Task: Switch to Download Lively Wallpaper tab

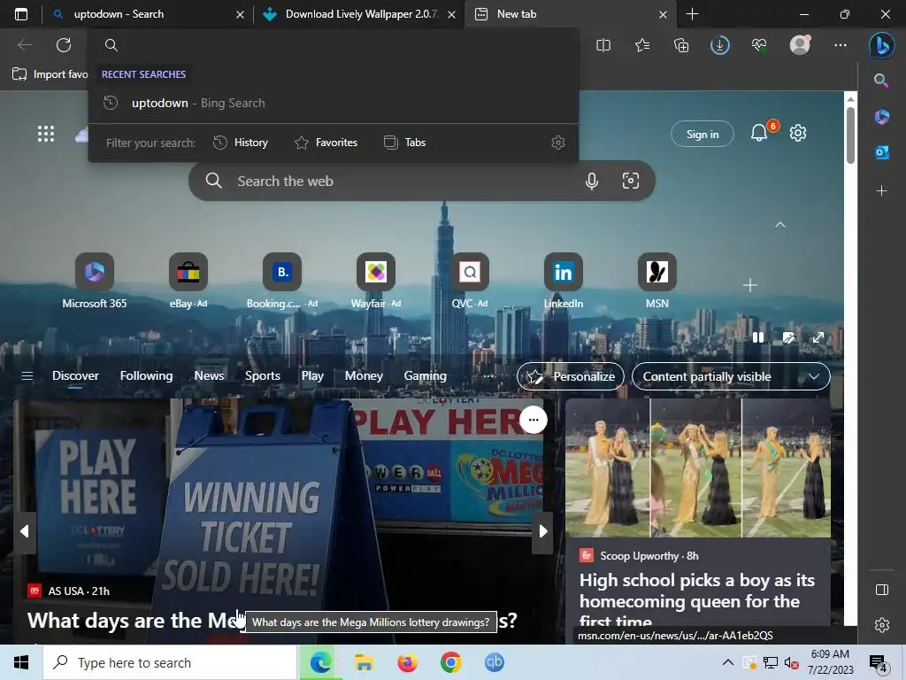Action: pyautogui.click(x=358, y=14)
